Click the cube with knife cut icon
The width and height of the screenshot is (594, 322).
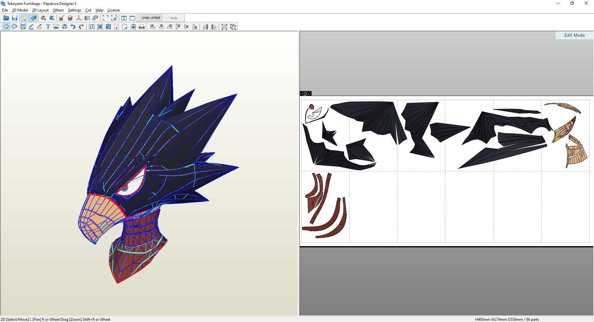pos(62,18)
